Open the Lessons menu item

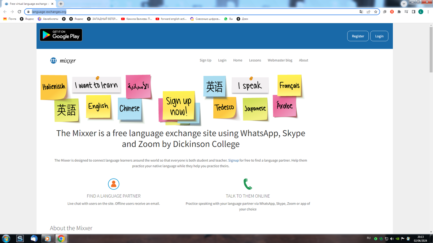pos(255,60)
